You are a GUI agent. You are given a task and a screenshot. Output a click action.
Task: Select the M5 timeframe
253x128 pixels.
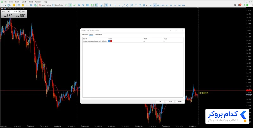pos(155,5)
